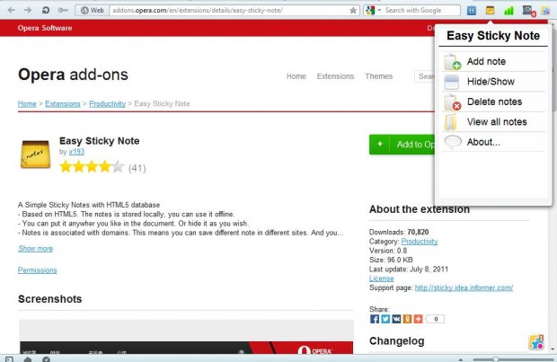
Task: Select Add note in sticky note popup
Action: click(493, 61)
